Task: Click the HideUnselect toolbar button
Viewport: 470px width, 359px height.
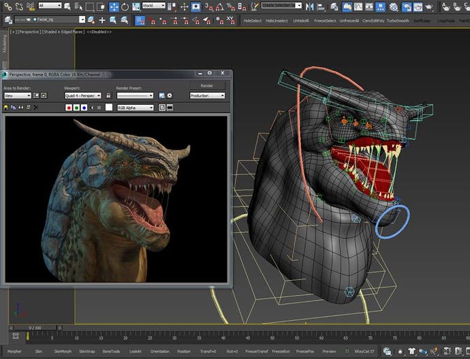Action: point(277,20)
